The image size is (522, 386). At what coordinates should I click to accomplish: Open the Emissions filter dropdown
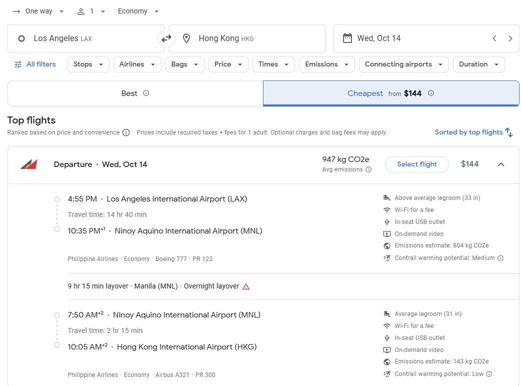(327, 64)
